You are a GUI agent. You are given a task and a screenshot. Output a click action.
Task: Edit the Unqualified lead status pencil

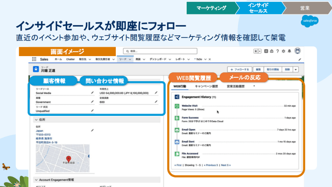pos(92,111)
